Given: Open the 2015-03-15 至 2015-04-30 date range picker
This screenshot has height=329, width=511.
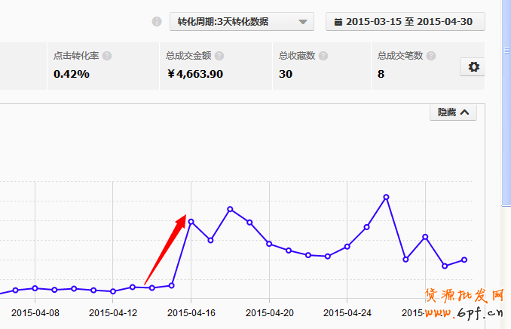Looking at the screenshot, I should point(405,21).
